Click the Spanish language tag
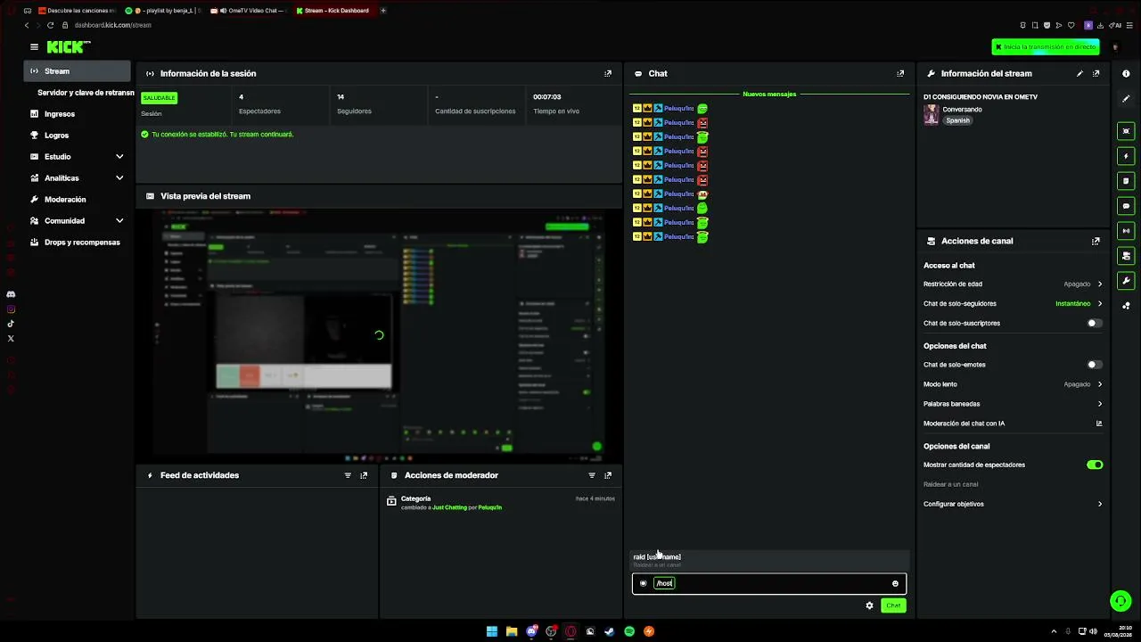1141x642 pixels. (957, 120)
